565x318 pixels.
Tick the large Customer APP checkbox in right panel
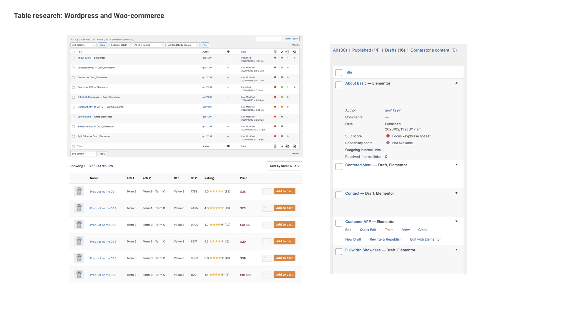tap(339, 223)
